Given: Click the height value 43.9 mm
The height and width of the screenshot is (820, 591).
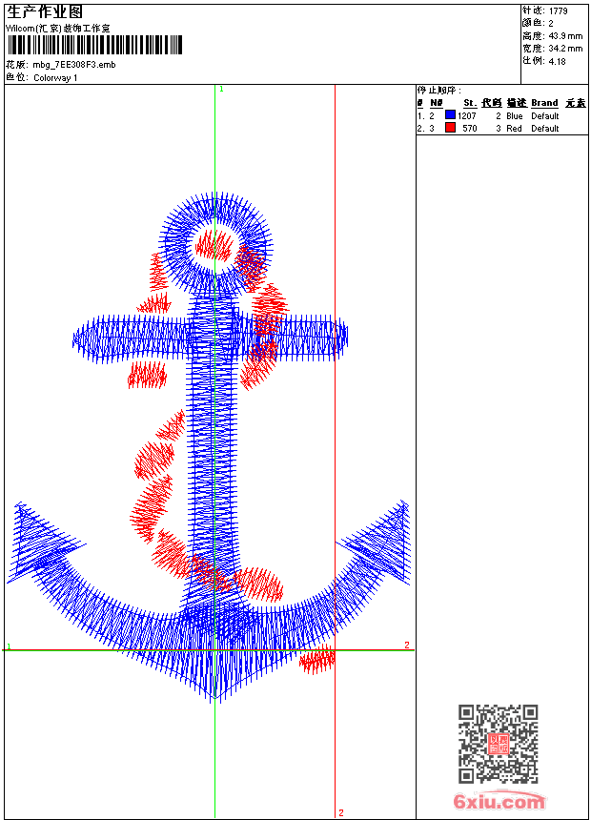Looking at the screenshot, I should 565,36.
